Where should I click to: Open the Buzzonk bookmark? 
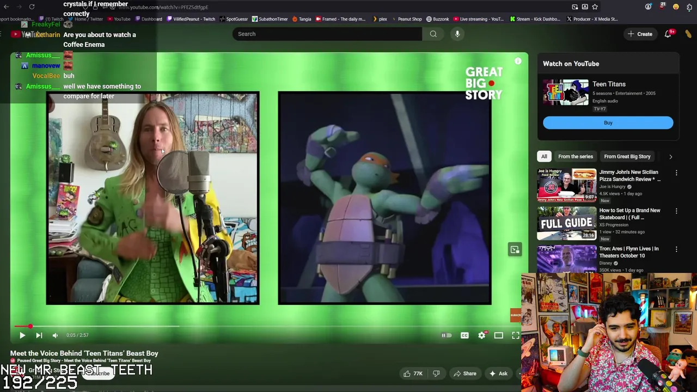tap(437, 19)
